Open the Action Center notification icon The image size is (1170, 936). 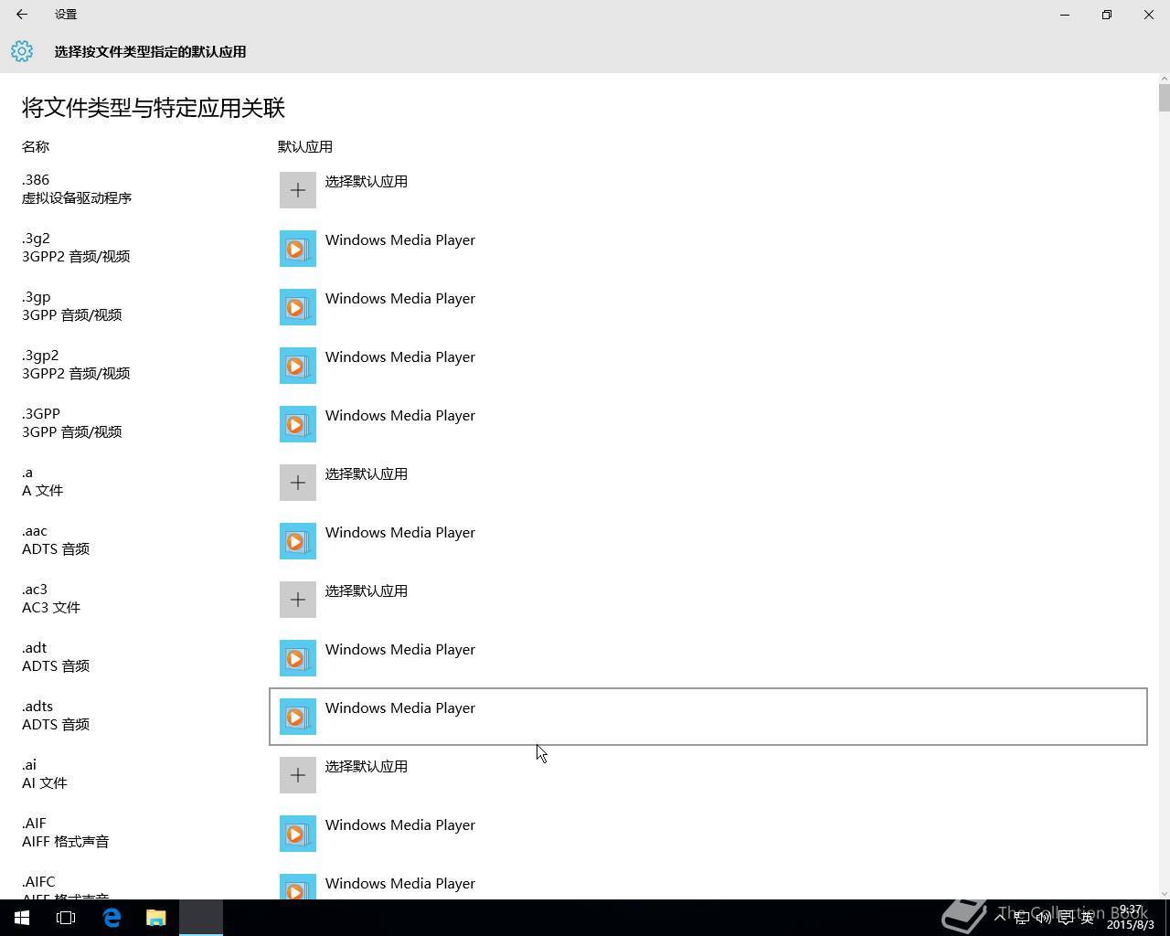click(1065, 918)
